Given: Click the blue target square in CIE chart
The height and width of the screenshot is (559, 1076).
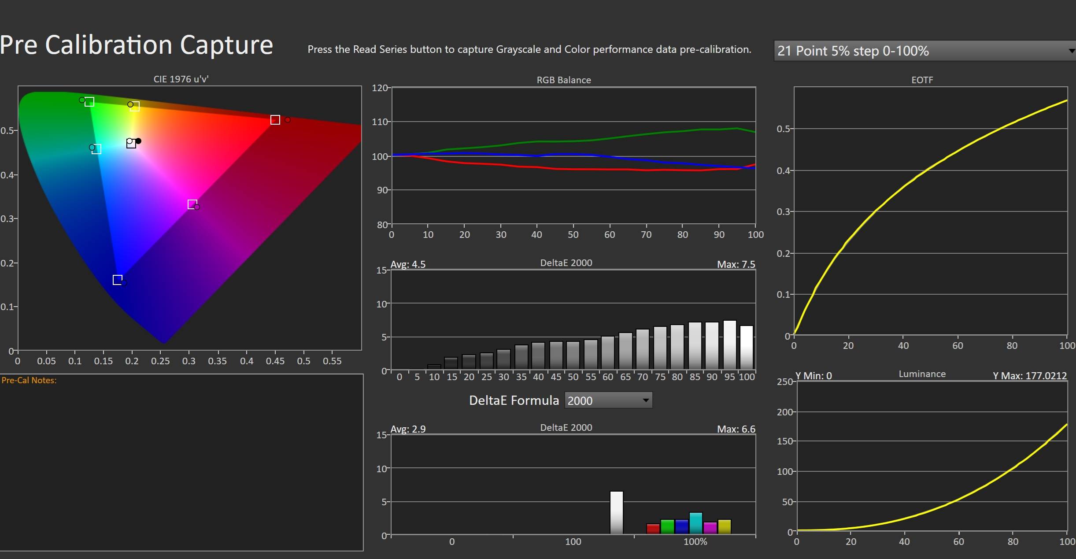Looking at the screenshot, I should click(117, 280).
